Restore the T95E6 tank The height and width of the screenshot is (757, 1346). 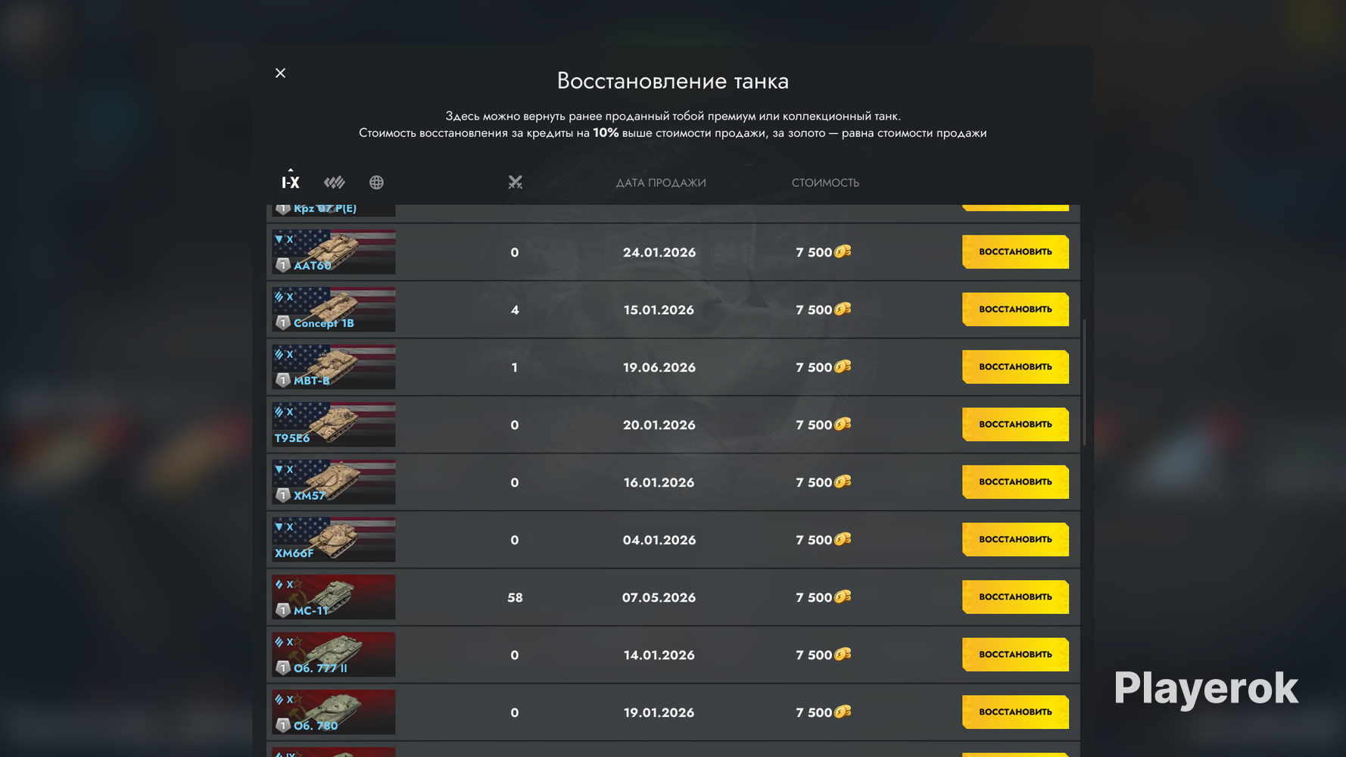1015,425
